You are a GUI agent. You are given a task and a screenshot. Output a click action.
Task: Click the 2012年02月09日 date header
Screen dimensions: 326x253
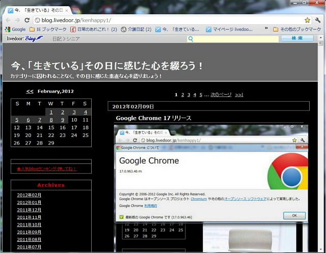(133, 106)
